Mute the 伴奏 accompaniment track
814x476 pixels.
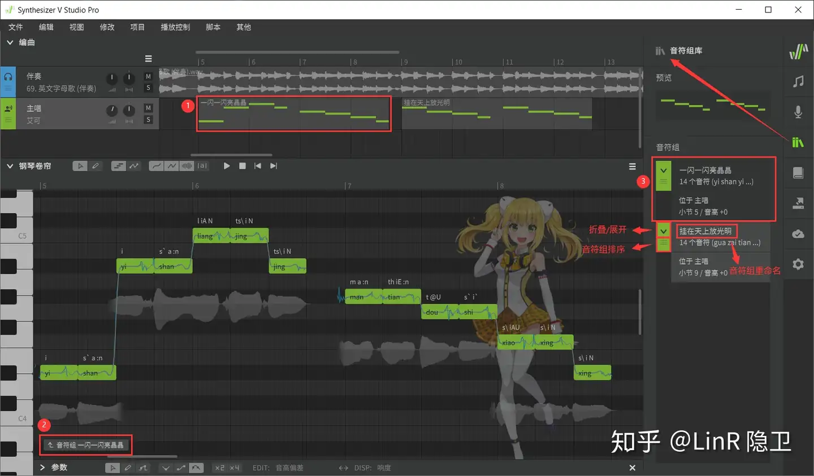[148, 76]
